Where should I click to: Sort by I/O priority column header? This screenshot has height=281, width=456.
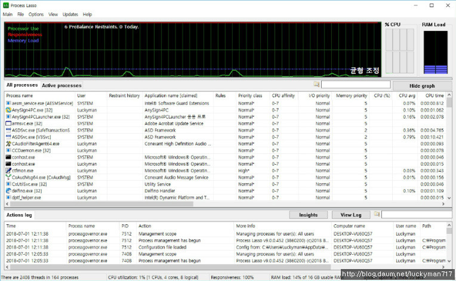[315, 95]
